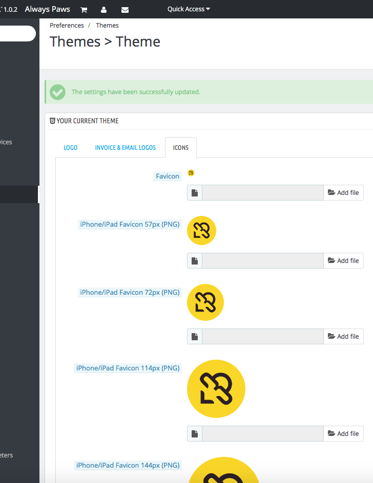
Task: Switch to the Logo tab
Action: 71,147
